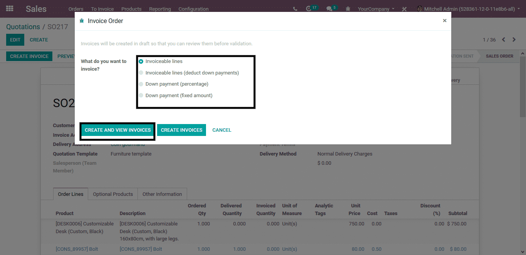The image size is (526, 255).
Task: Go to previous record with left arrow
Action: [x=503, y=40]
